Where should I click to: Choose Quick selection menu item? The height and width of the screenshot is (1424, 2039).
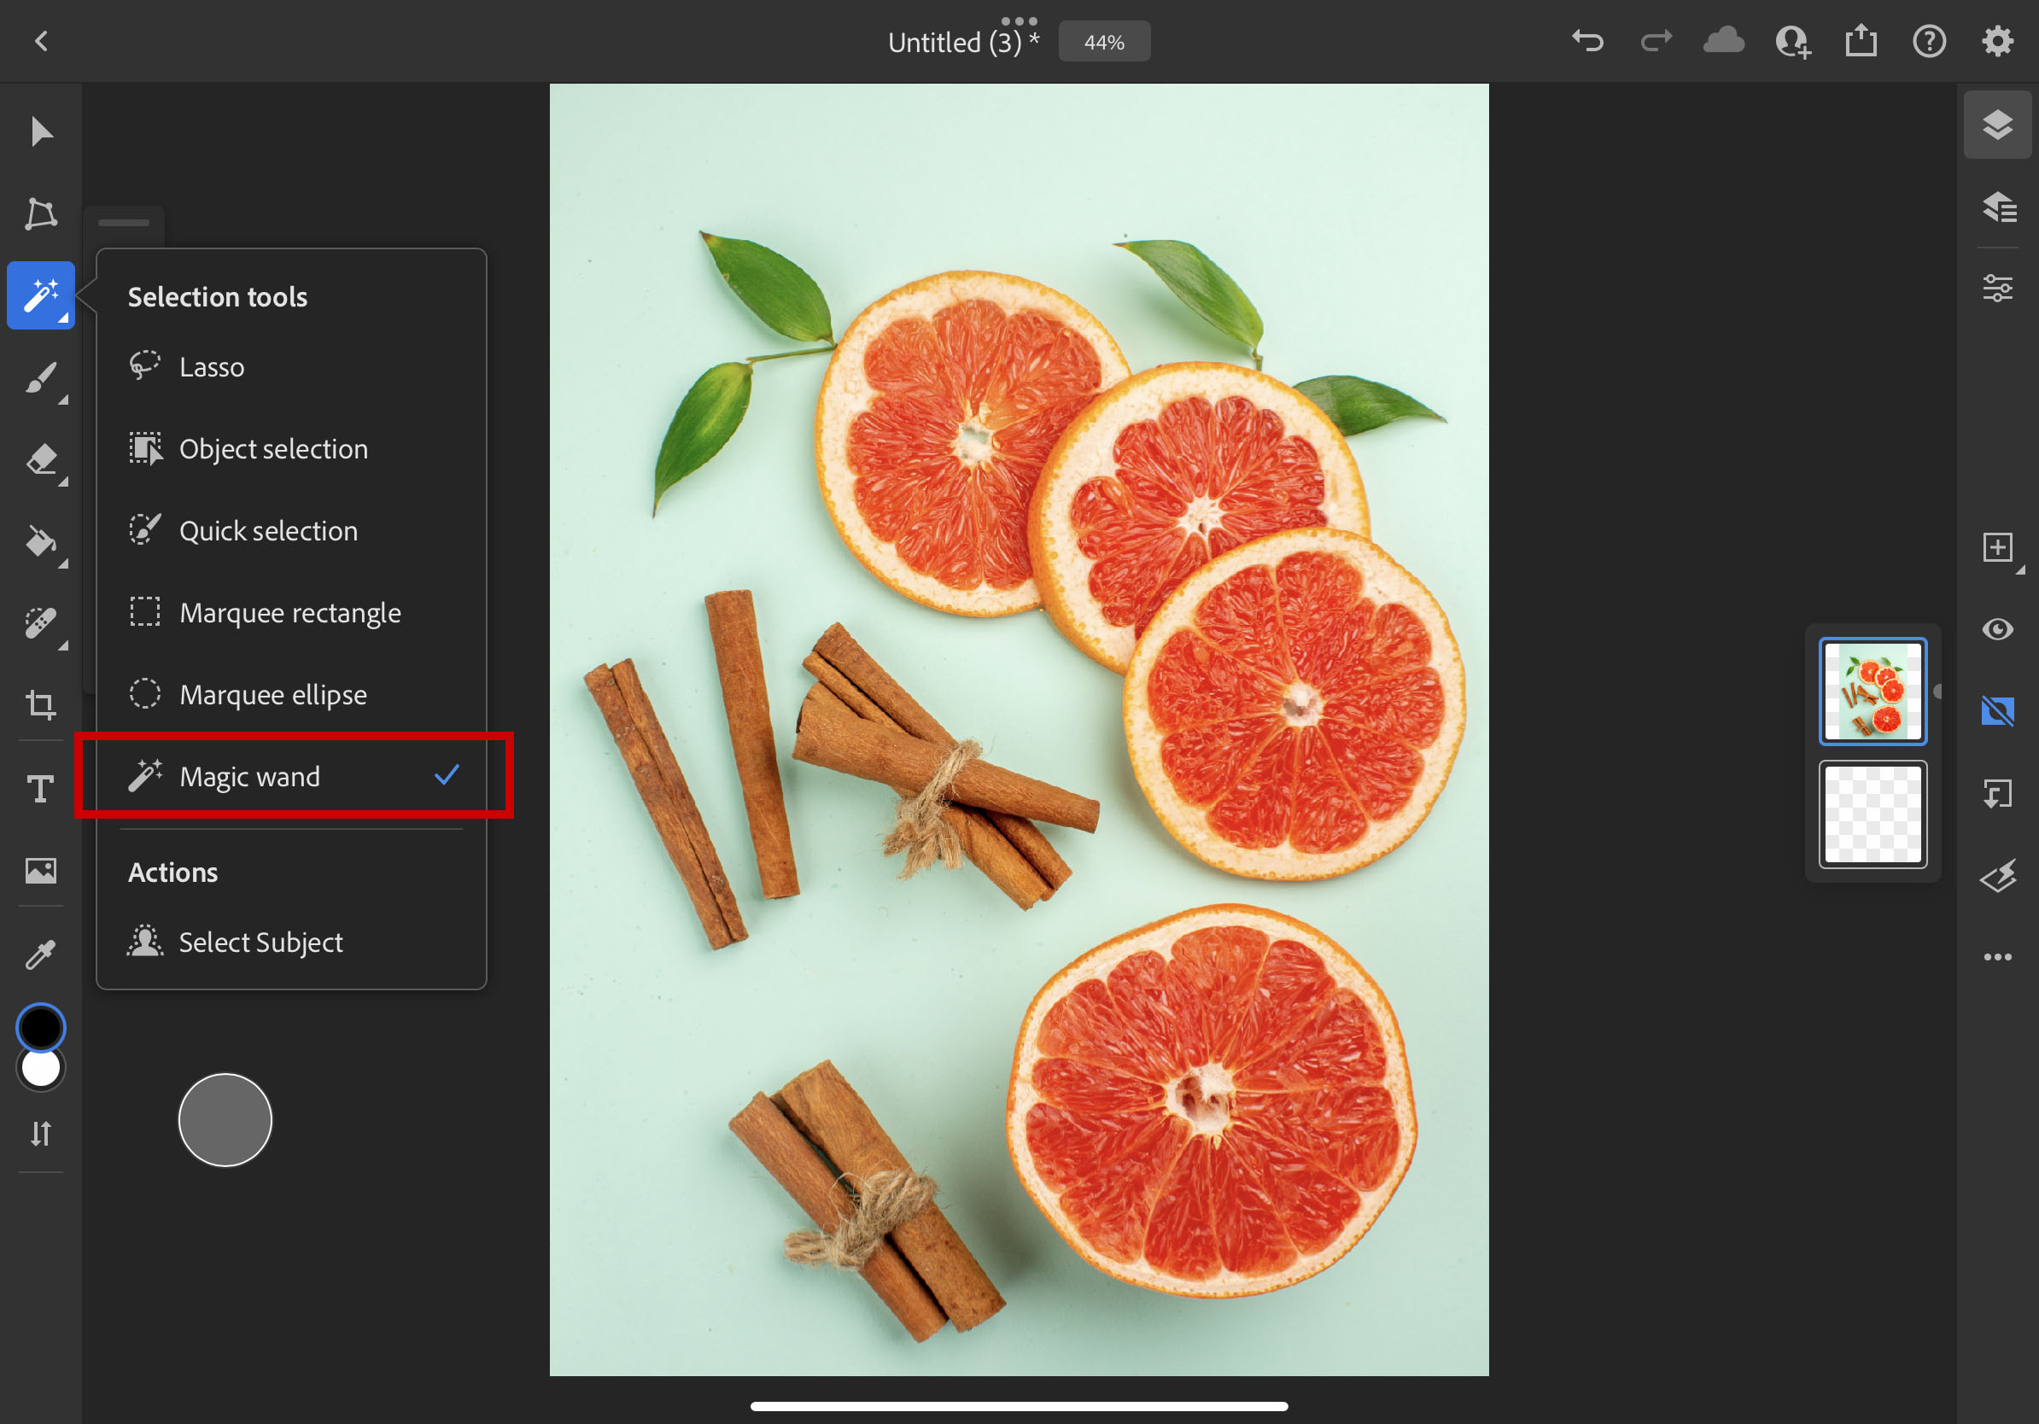(x=268, y=531)
